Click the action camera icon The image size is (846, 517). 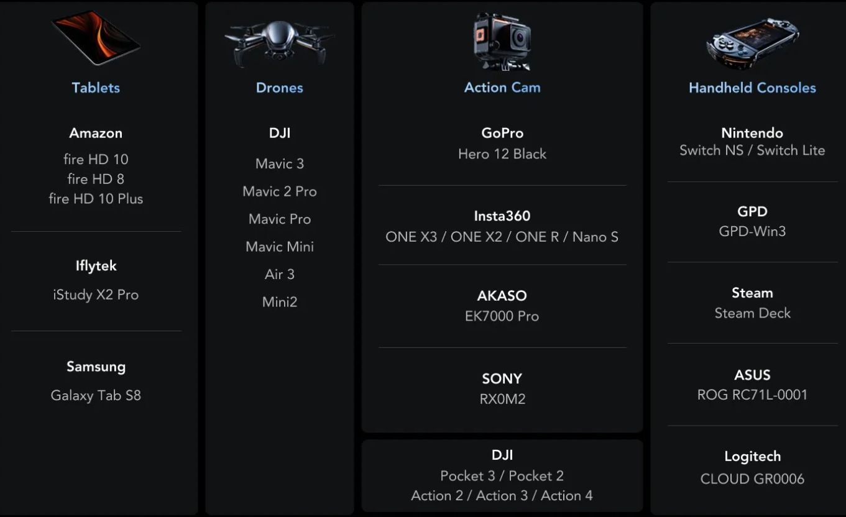click(x=502, y=42)
